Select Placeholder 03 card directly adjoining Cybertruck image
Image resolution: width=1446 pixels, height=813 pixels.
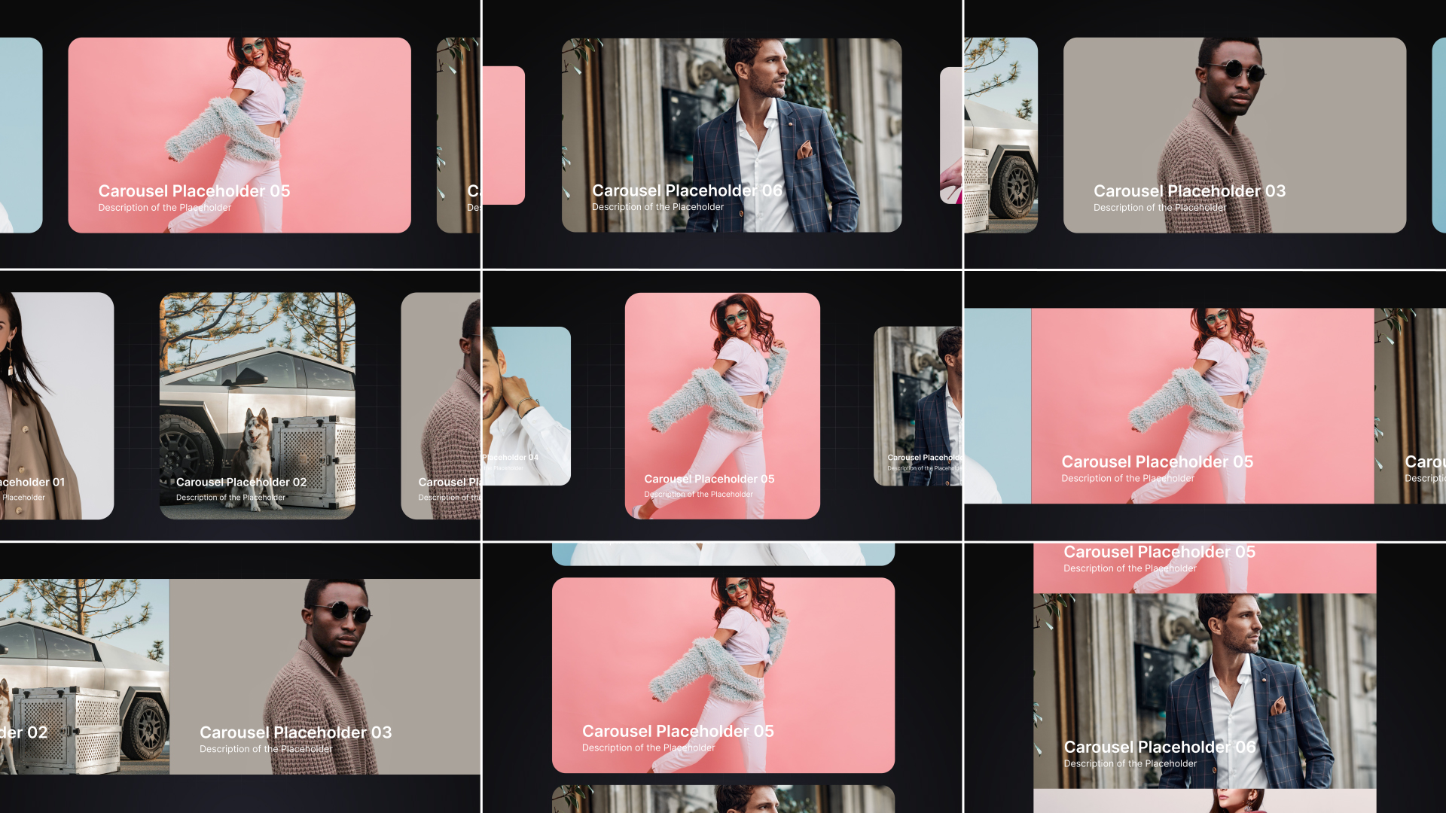324,662
